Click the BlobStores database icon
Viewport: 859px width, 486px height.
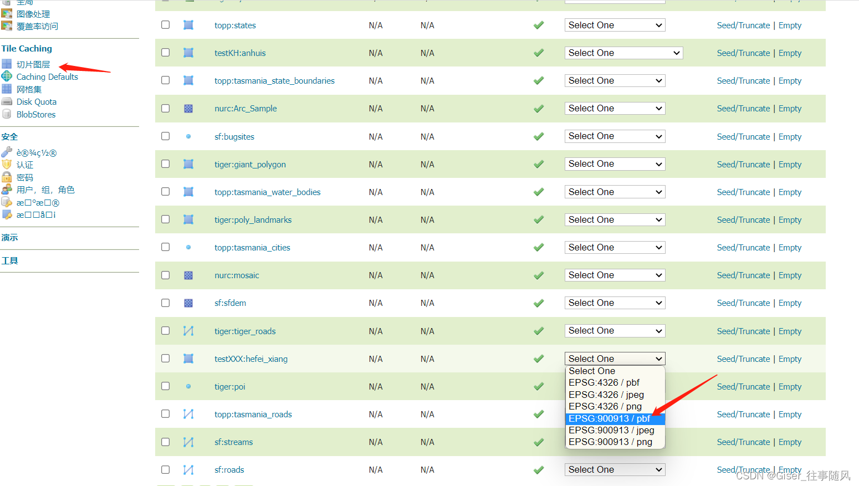(7, 114)
